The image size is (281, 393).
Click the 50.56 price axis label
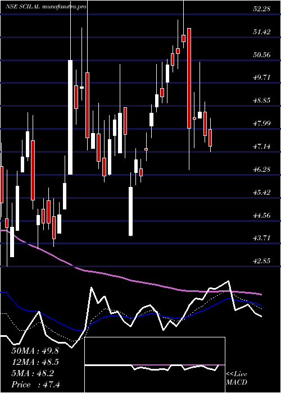click(x=262, y=55)
